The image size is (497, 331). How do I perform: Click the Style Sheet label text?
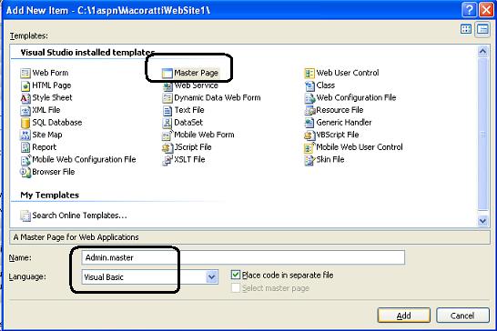pyautogui.click(x=52, y=97)
